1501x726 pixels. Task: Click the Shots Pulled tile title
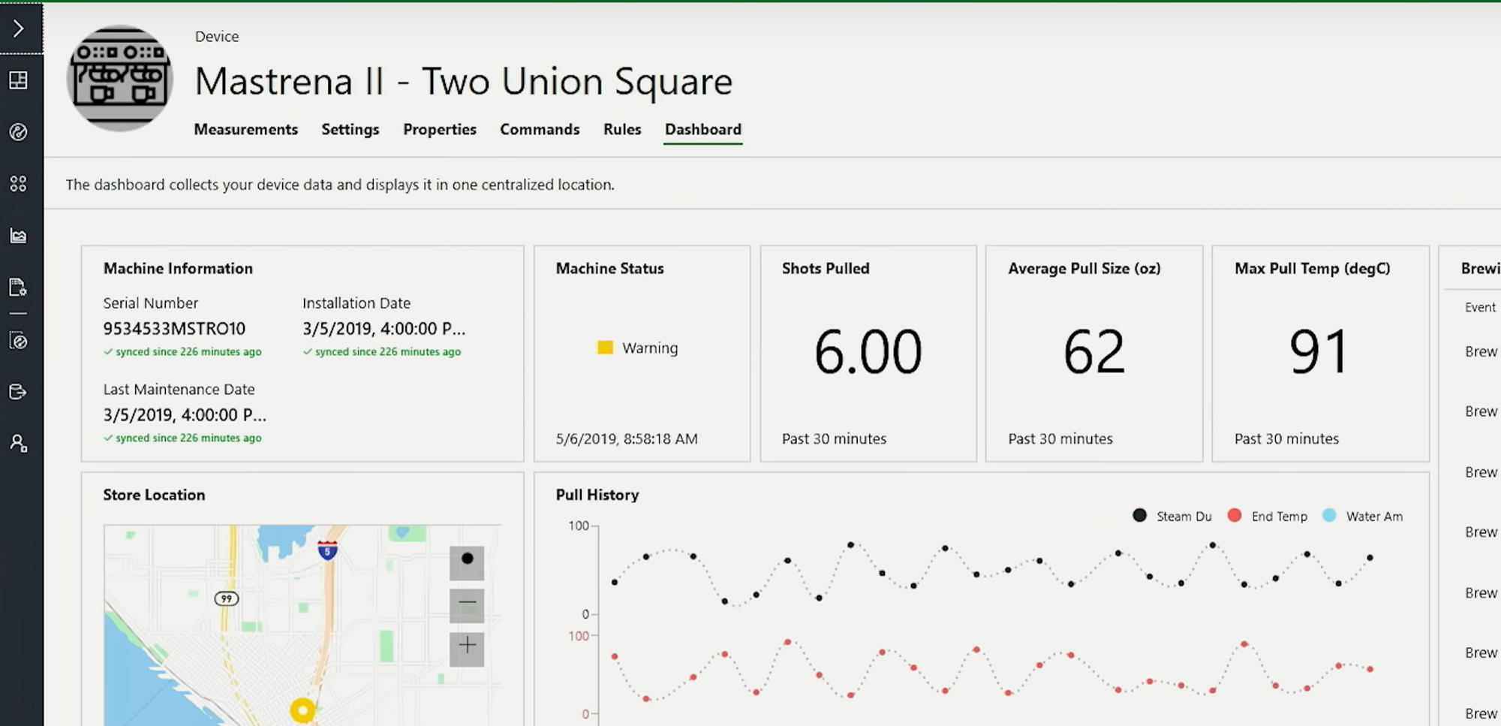click(x=826, y=268)
